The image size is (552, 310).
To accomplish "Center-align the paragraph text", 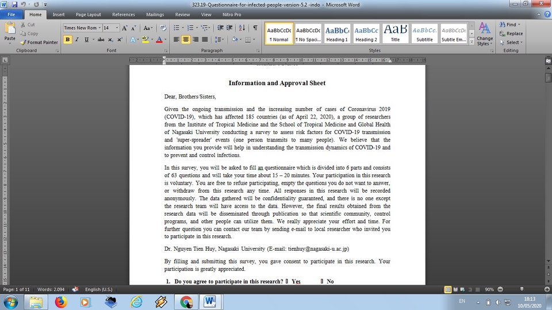I will coord(186,40).
